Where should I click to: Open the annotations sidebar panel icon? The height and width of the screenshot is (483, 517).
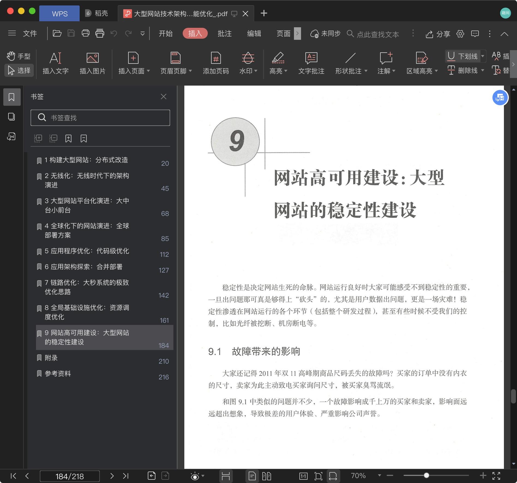click(11, 136)
